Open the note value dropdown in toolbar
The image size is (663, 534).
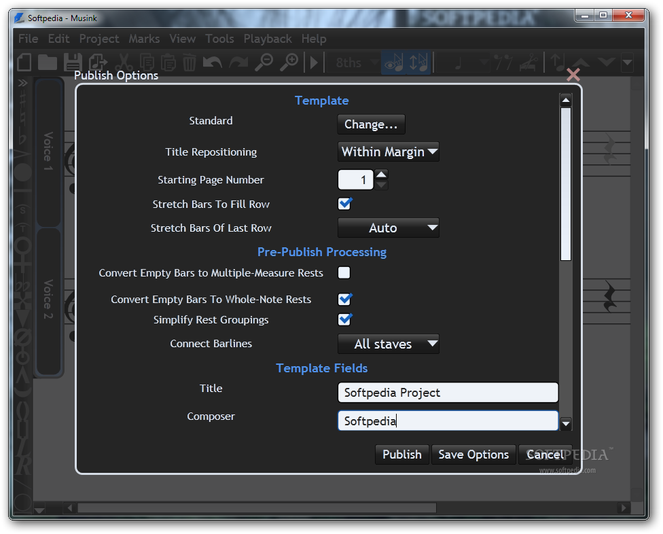pyautogui.click(x=463, y=63)
